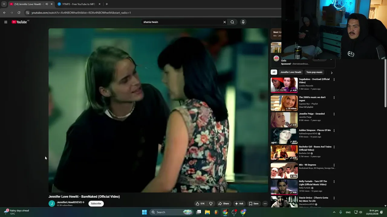Go to the YouTube home logo
Image resolution: width=387 pixels, height=217 pixels.
(x=20, y=22)
